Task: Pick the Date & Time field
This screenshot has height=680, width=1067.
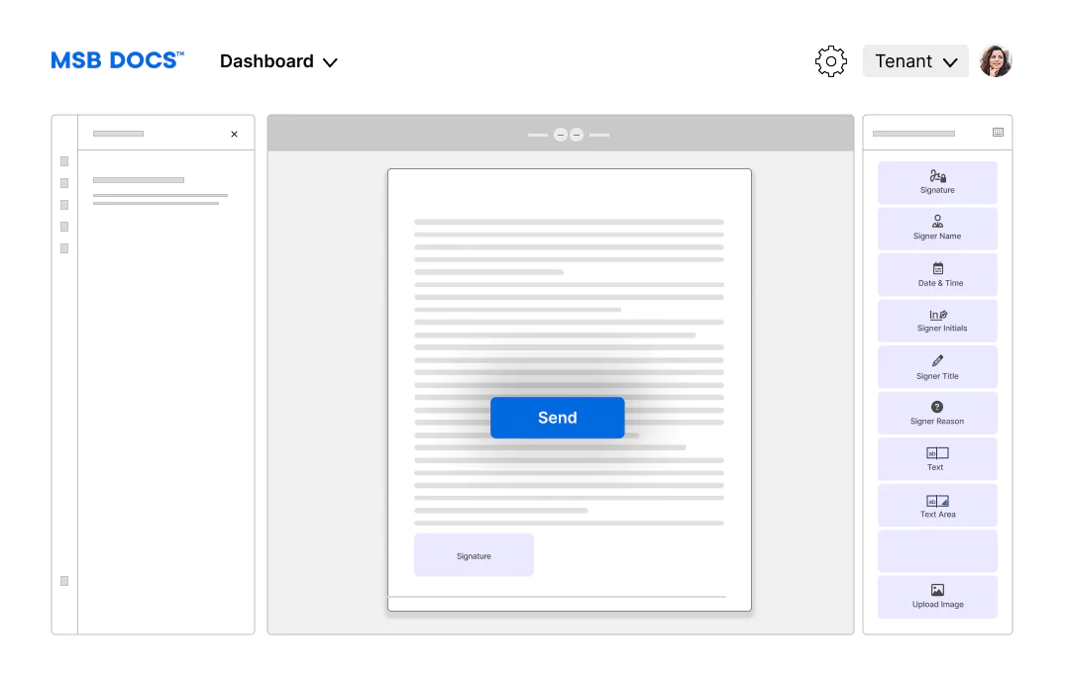Action: (x=937, y=274)
